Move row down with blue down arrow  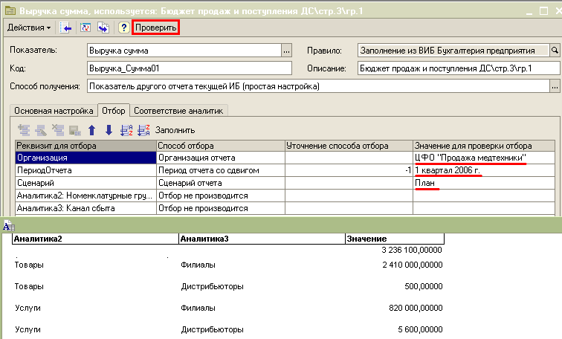pos(109,130)
